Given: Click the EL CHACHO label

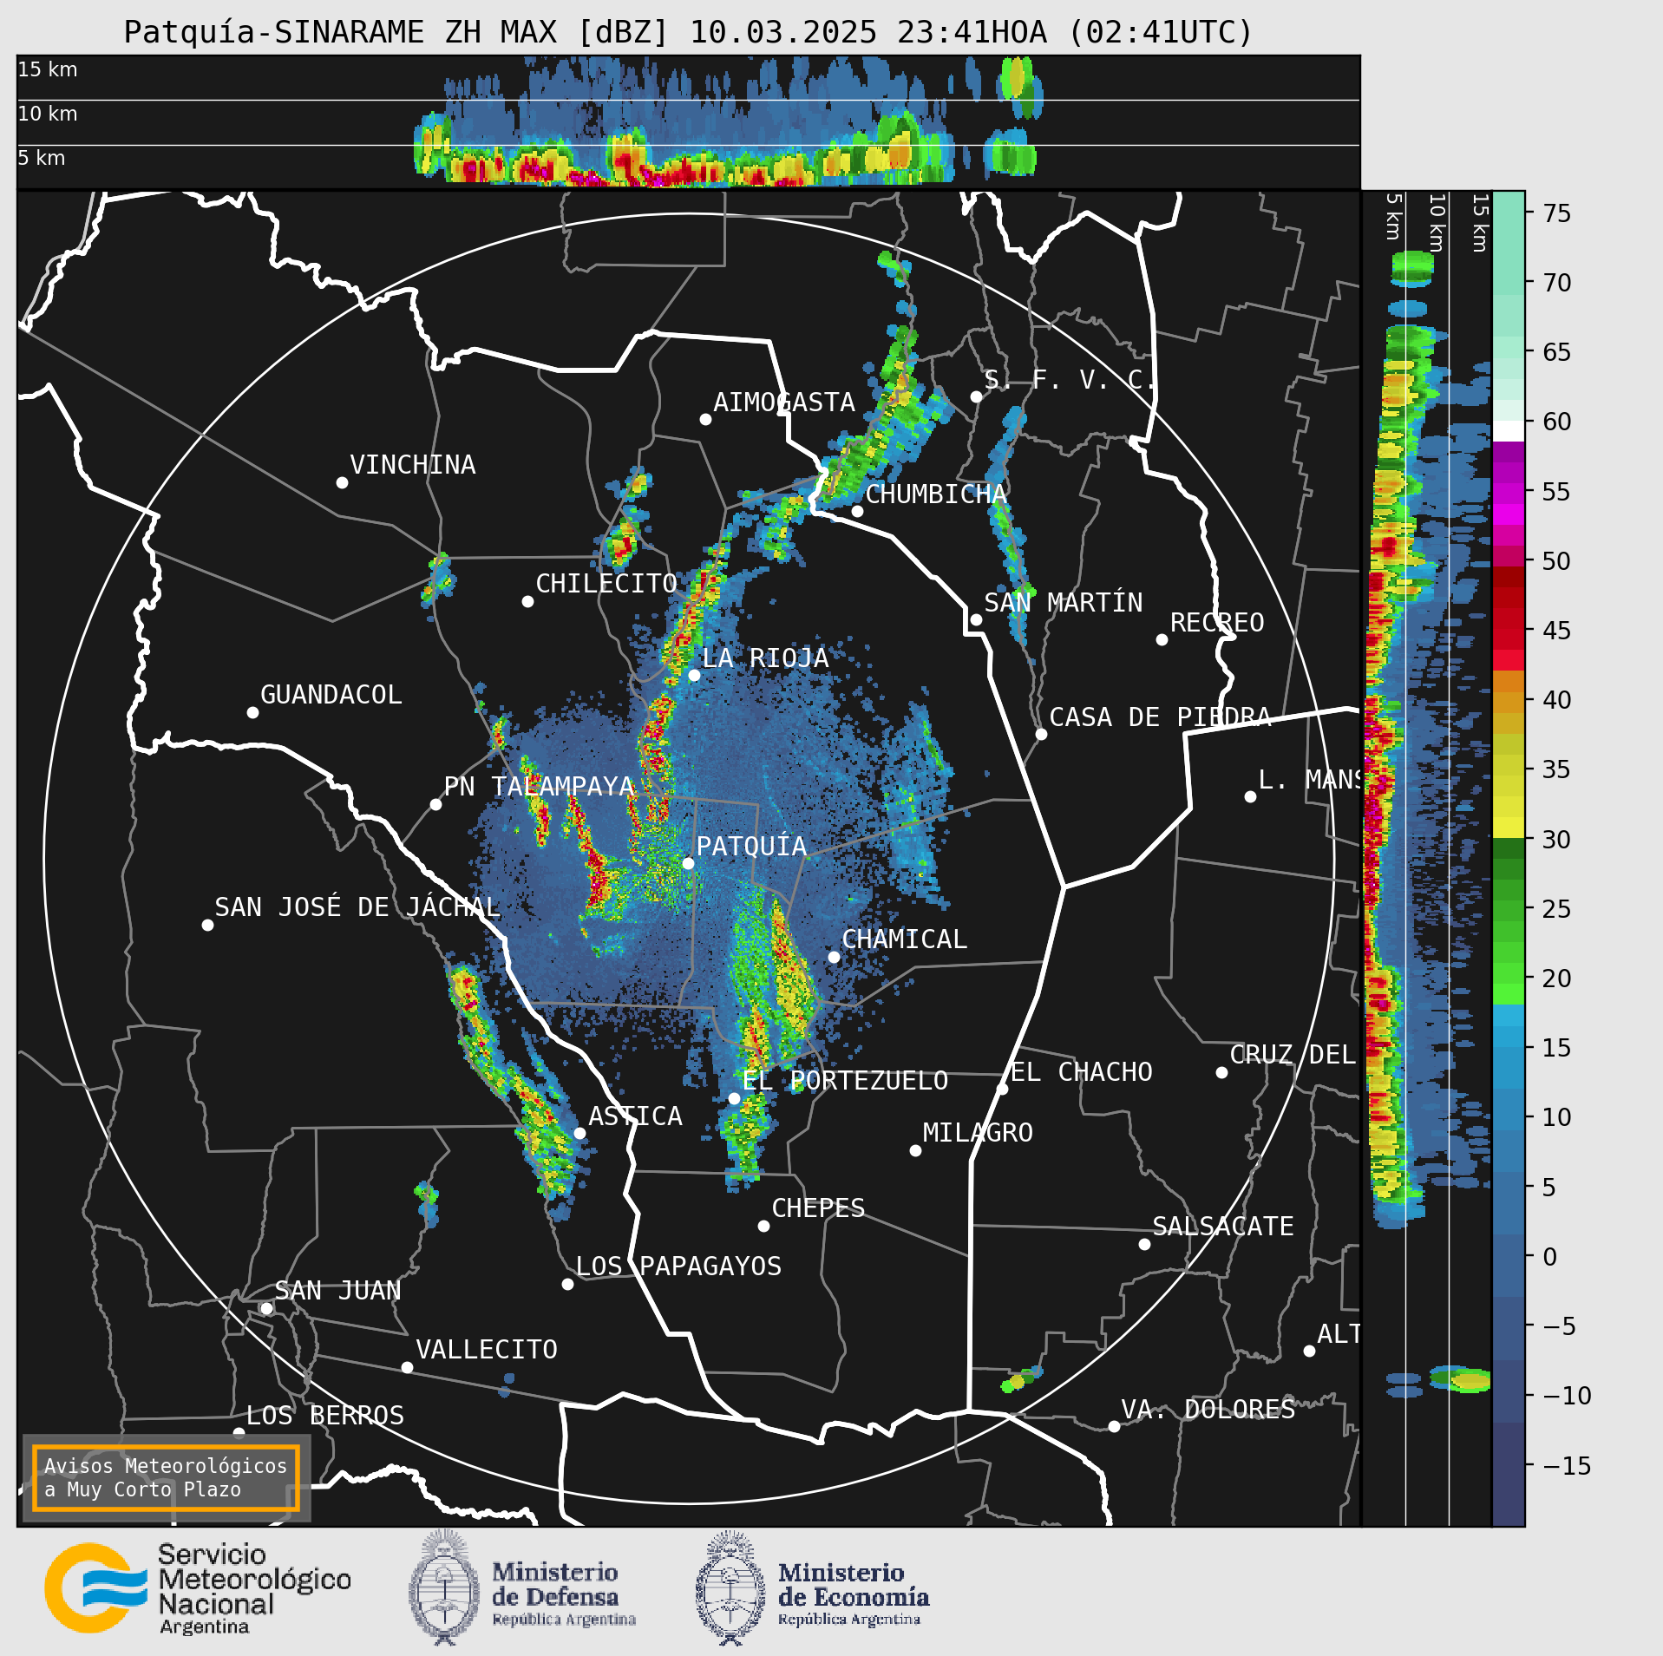Looking at the screenshot, I should point(1082,1071).
